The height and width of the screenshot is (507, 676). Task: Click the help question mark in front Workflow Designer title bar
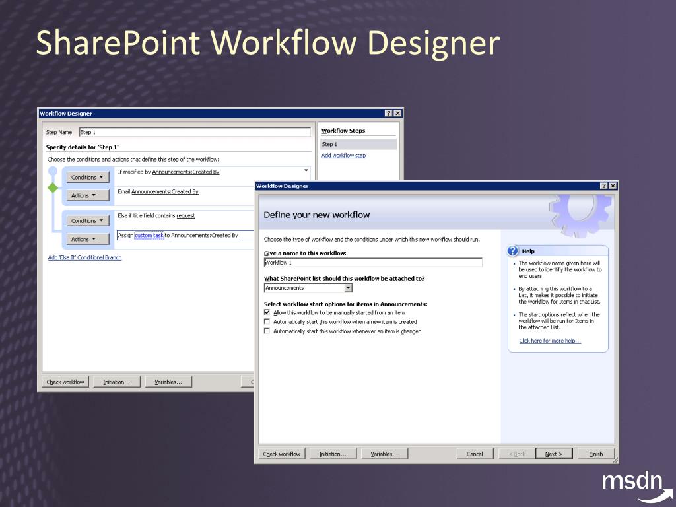click(x=604, y=186)
